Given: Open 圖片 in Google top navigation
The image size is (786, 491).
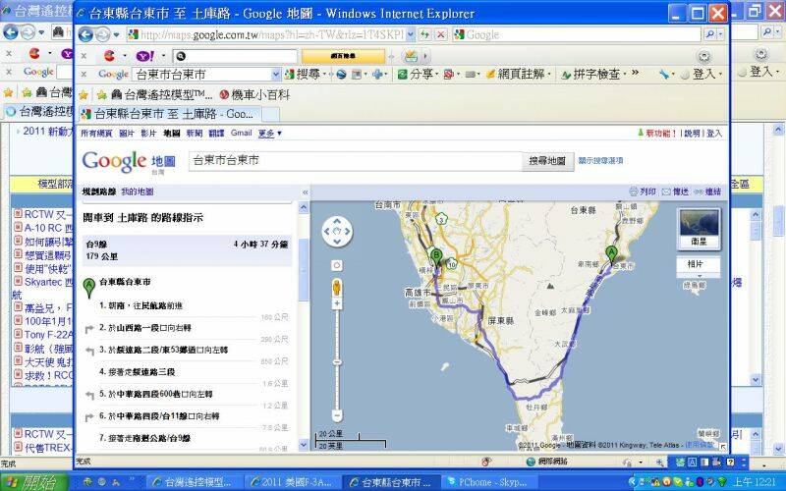Looking at the screenshot, I should coord(127,134).
